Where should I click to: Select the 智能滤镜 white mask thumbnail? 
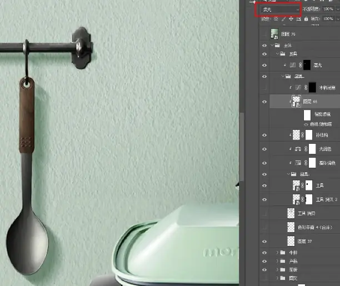(307, 115)
